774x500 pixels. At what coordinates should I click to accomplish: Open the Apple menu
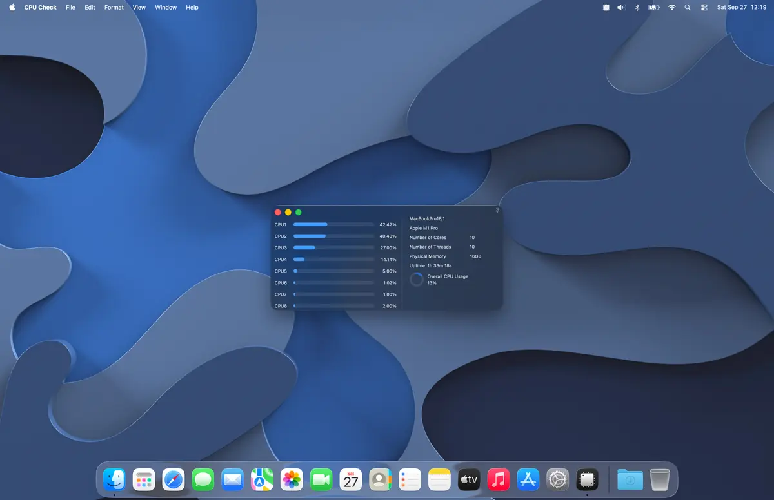click(12, 8)
